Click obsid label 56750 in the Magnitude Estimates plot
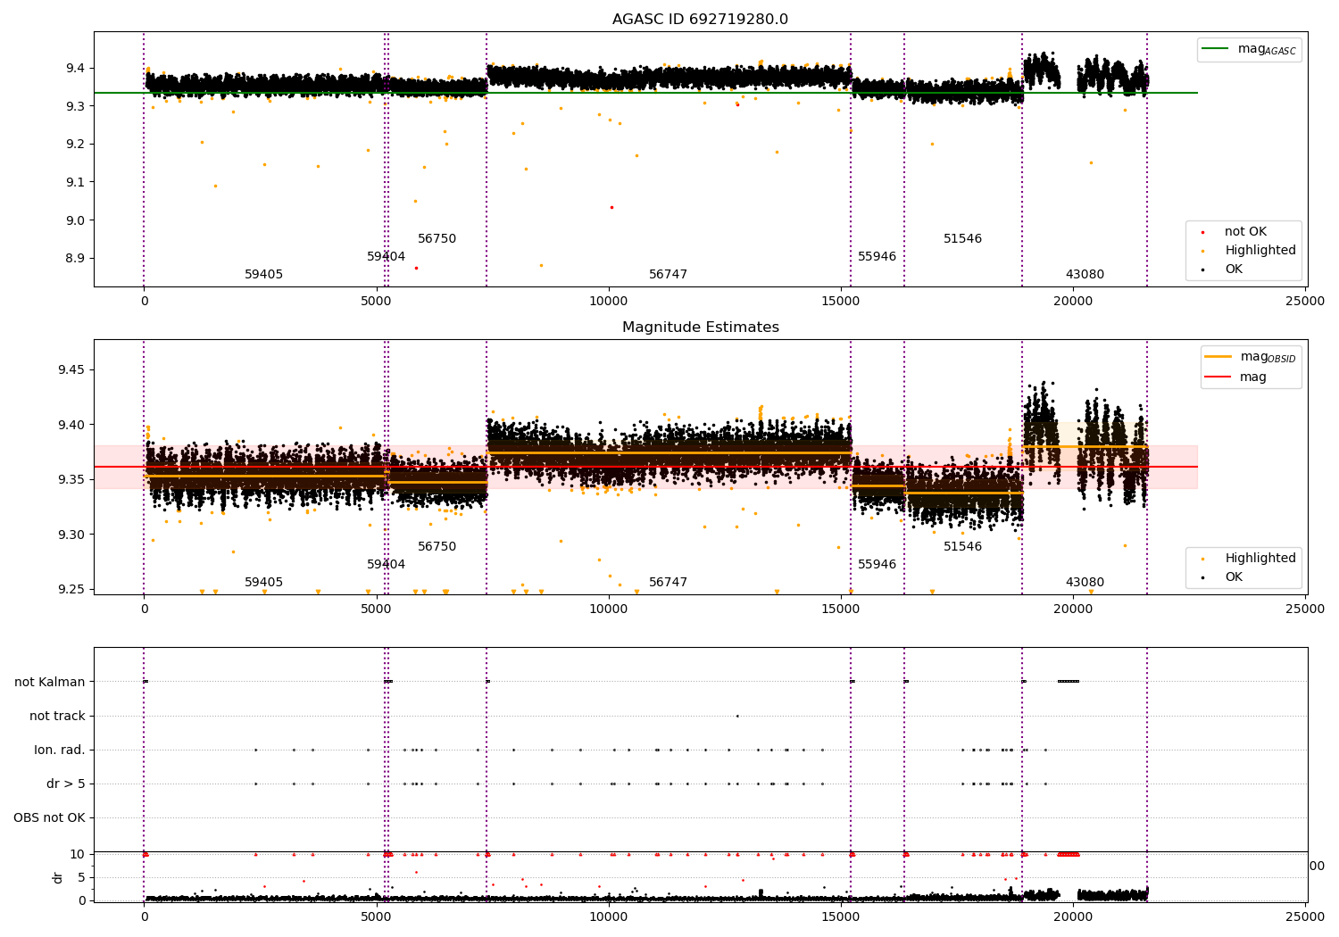 click(x=437, y=547)
